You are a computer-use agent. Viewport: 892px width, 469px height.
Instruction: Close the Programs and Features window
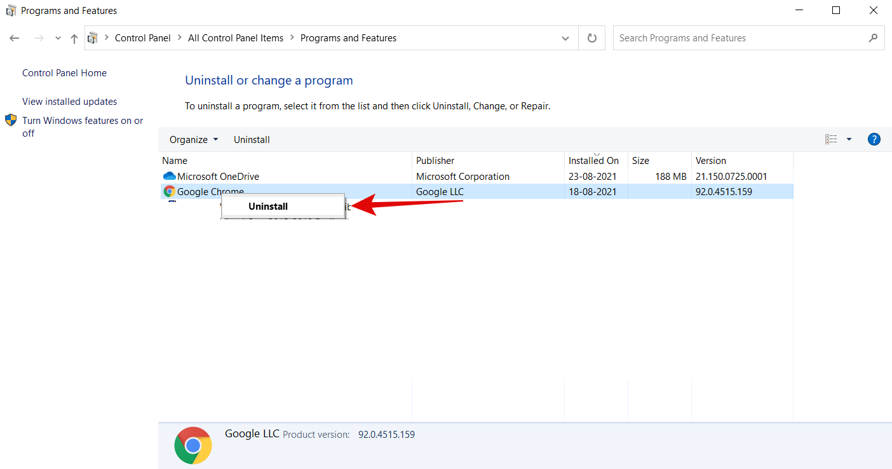tap(874, 10)
